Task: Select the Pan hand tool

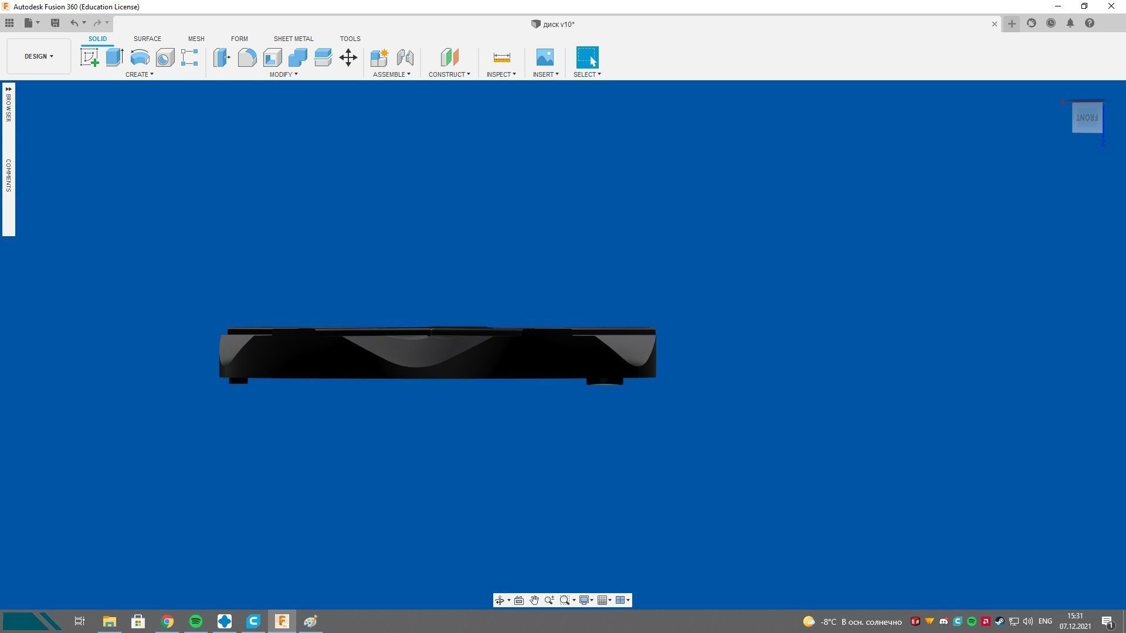Action: (534, 600)
